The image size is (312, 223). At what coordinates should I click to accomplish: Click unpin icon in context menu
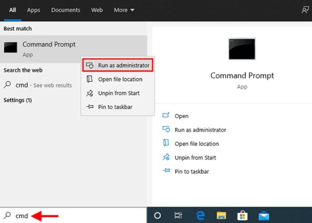90,93
